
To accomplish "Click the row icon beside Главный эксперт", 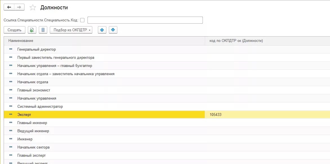I will click(11, 155).
